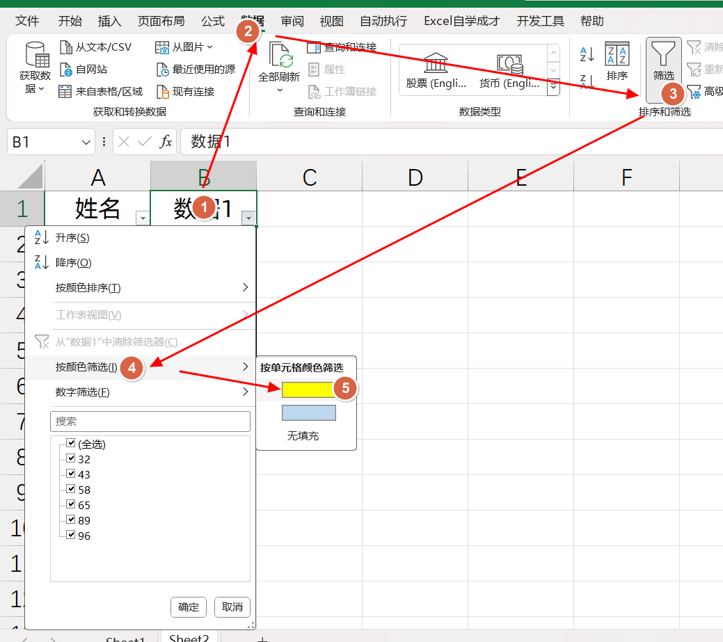Toggle the (全选) select all checkbox

pyautogui.click(x=71, y=443)
